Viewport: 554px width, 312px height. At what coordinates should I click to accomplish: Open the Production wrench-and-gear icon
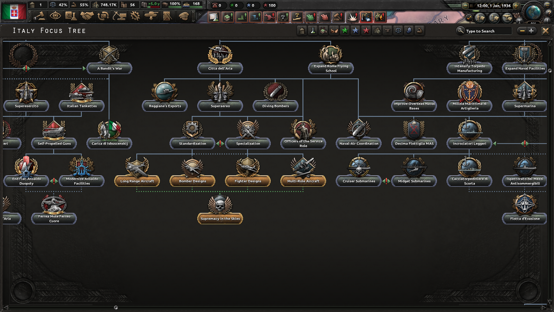click(135, 16)
